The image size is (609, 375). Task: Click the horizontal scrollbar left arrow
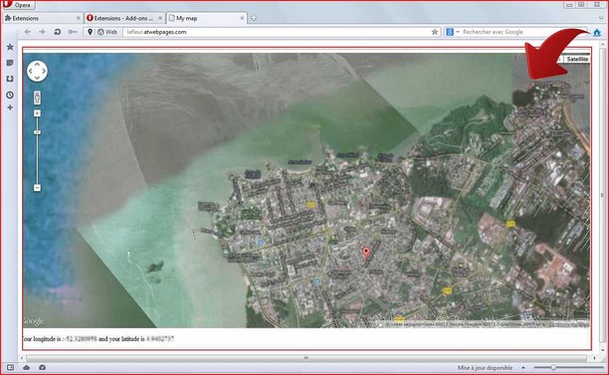pos(22,358)
